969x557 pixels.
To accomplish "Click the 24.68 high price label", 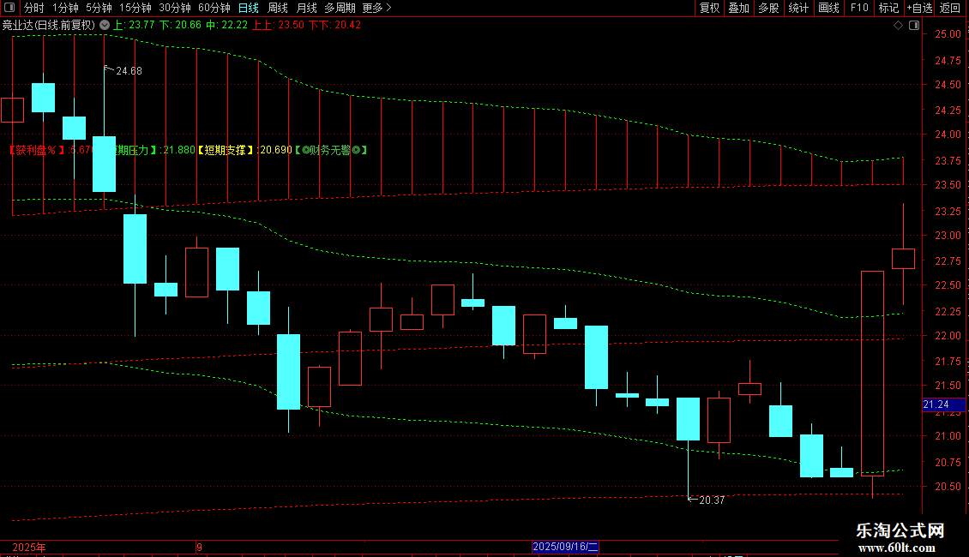I will 129,71.
